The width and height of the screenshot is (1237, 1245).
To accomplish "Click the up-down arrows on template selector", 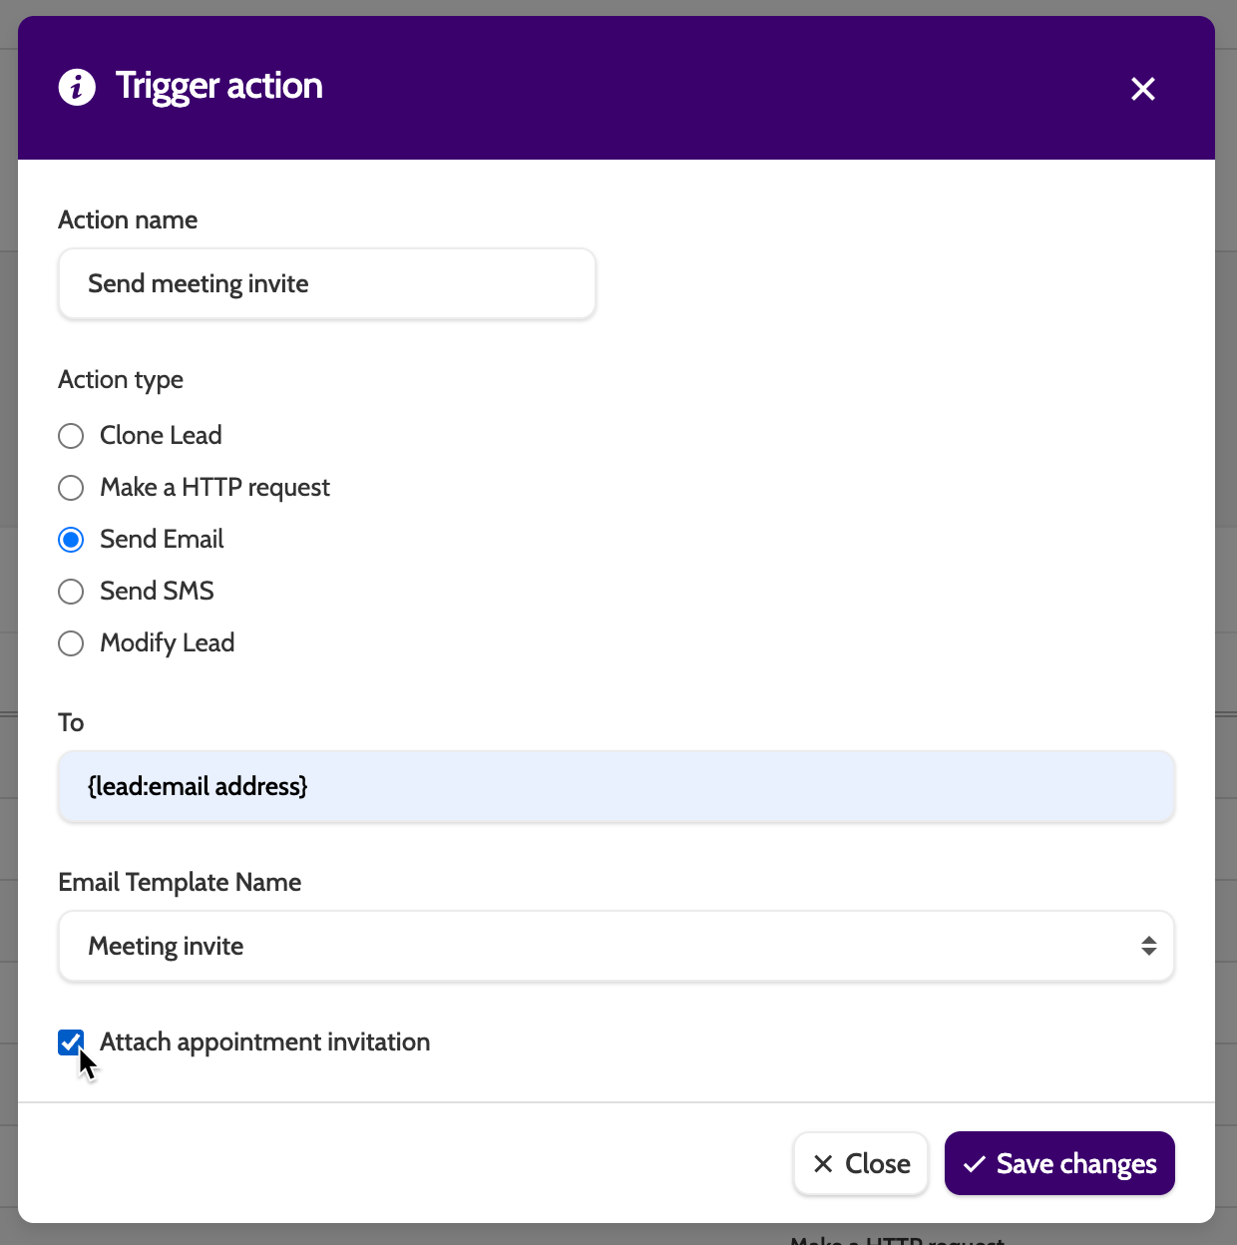I will click(1148, 946).
